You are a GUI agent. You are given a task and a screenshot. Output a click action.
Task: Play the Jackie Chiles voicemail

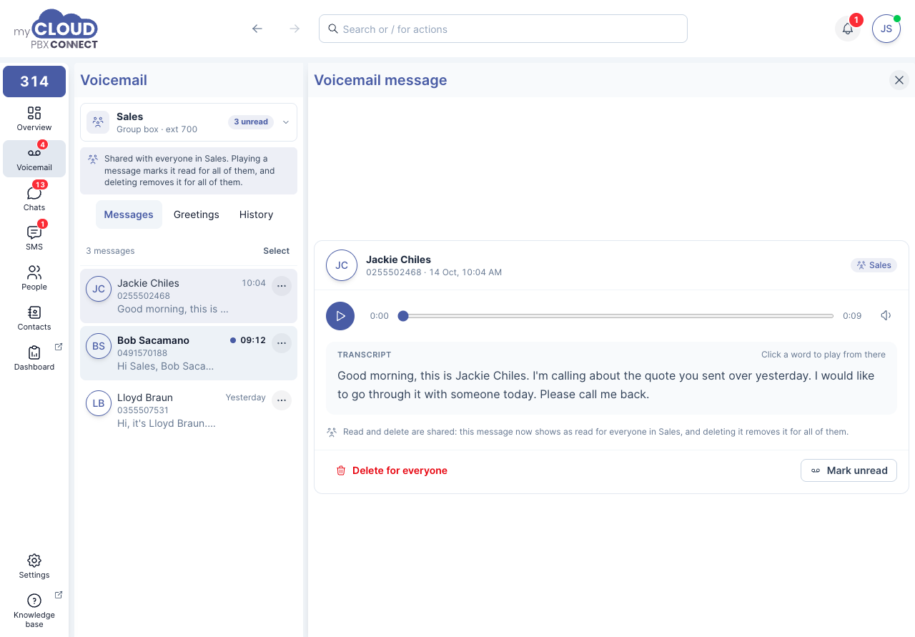coord(340,316)
